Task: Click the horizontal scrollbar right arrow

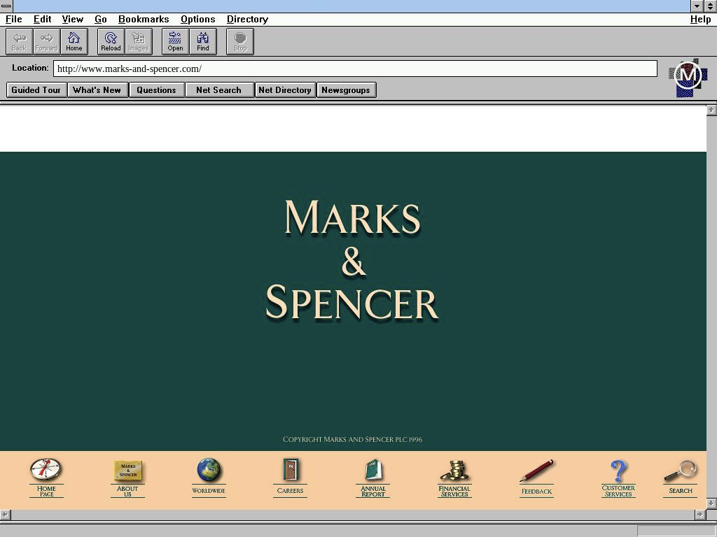Action: pyautogui.click(x=699, y=515)
